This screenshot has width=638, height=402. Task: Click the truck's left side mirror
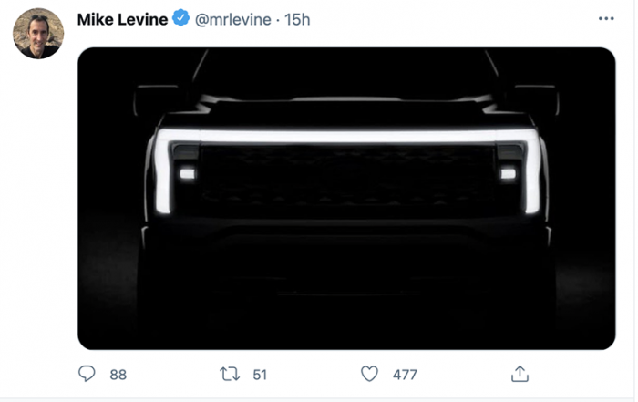click(157, 98)
